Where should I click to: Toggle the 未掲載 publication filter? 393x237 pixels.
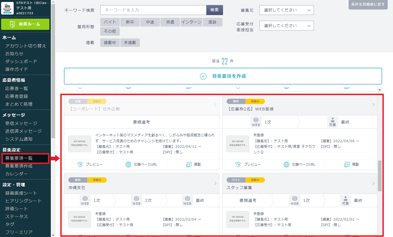pyautogui.click(x=130, y=43)
